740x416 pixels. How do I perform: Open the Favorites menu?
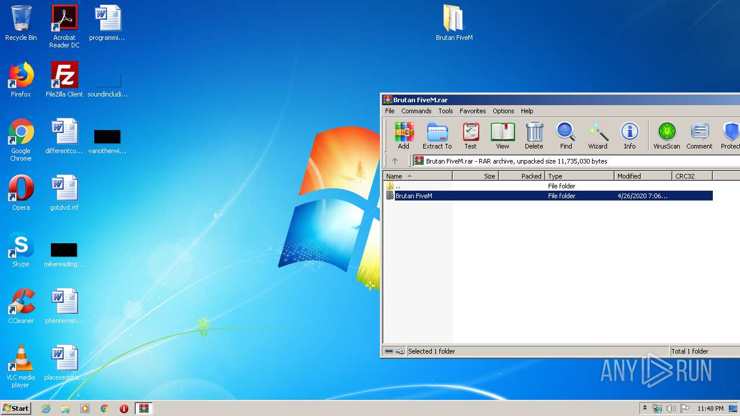(x=472, y=111)
